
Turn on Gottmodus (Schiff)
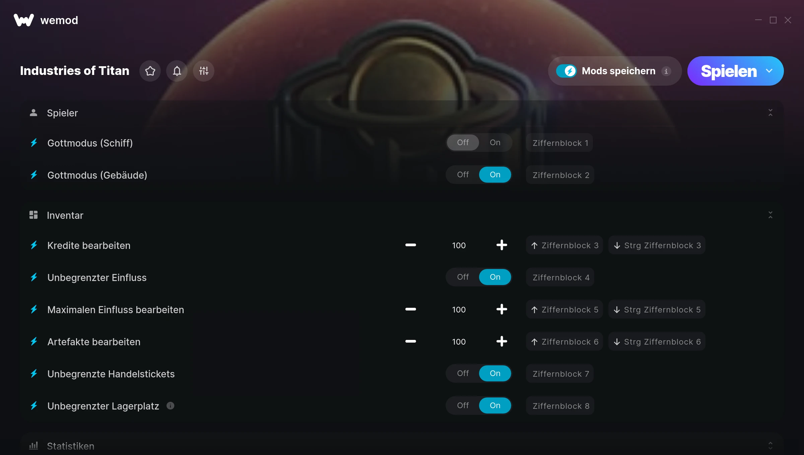495,143
